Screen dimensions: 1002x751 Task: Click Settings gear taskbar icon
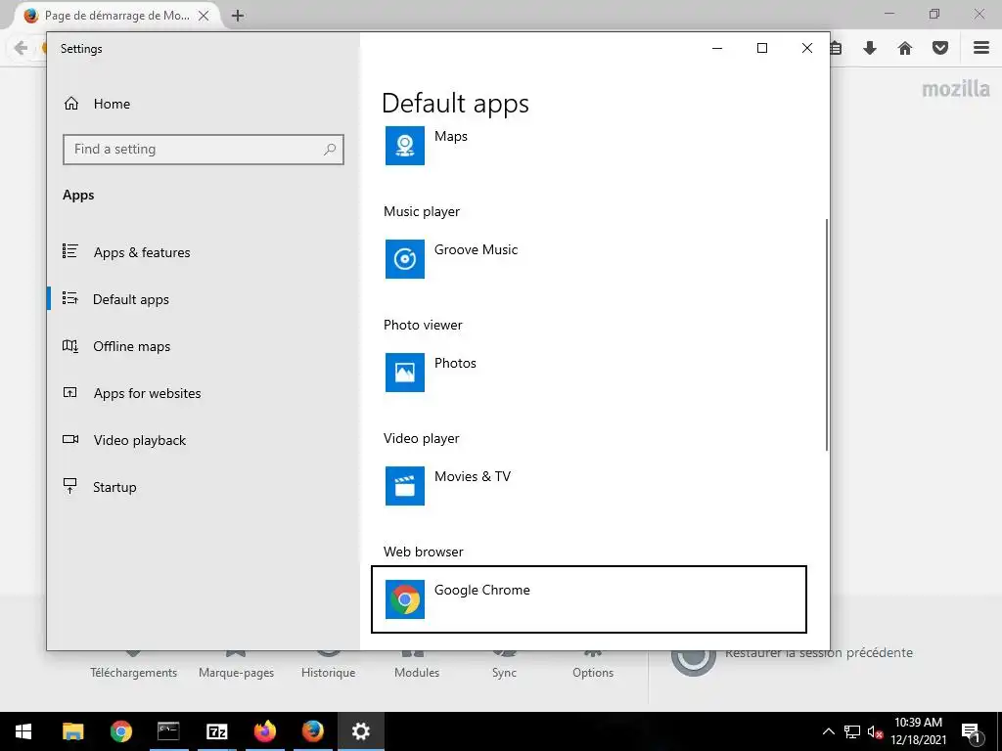click(x=360, y=731)
